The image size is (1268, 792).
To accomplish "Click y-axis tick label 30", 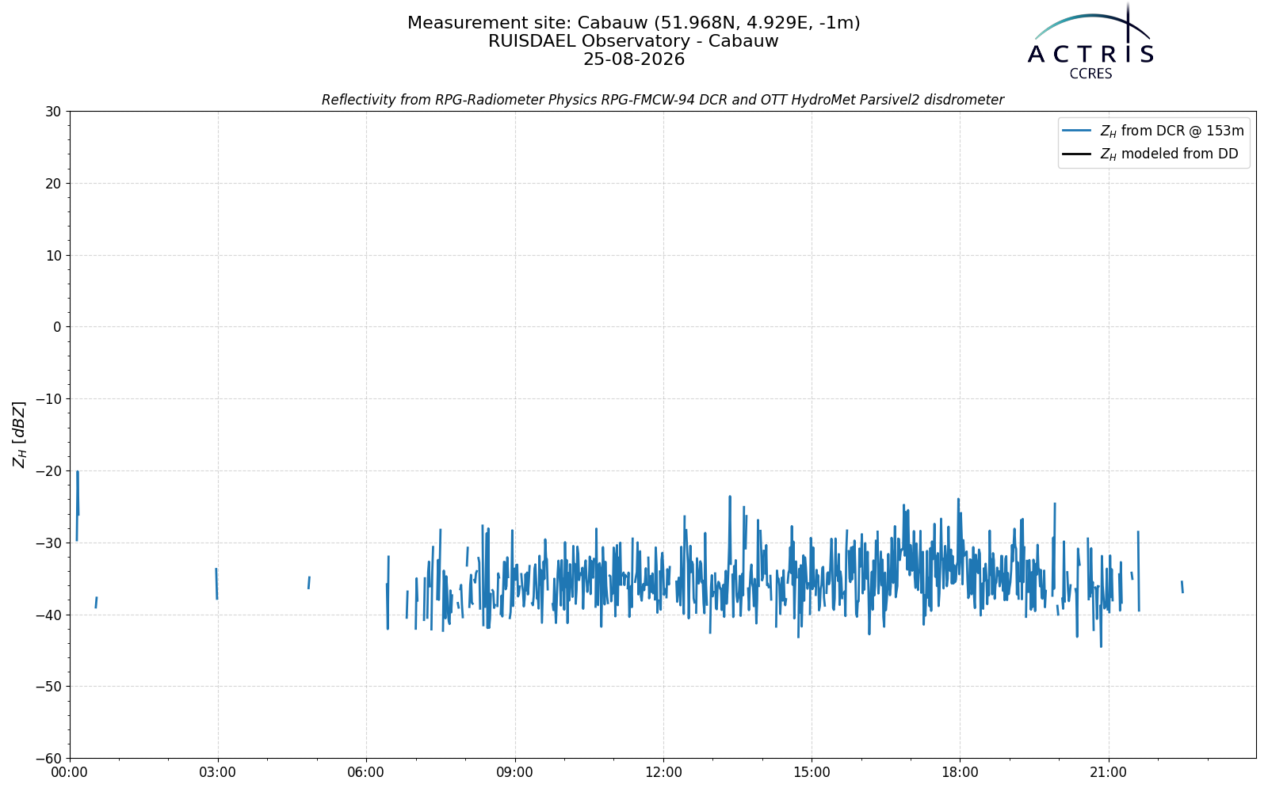I will click(x=53, y=112).
